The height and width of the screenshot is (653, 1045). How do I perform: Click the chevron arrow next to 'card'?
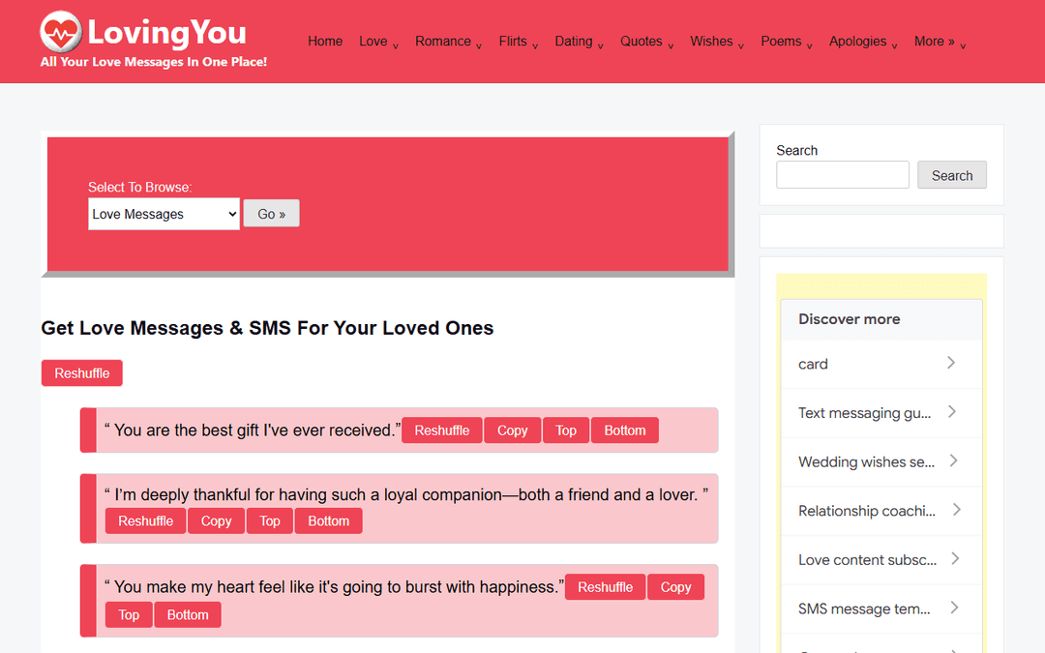pos(951,363)
